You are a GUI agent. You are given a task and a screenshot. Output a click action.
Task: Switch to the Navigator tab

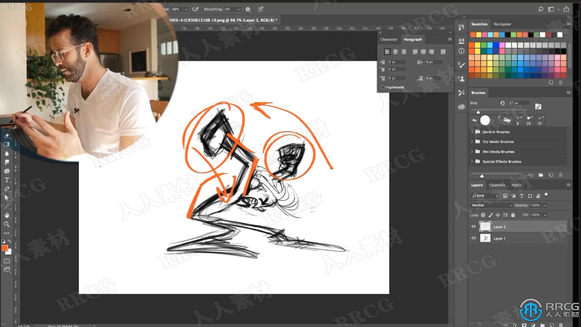[502, 24]
